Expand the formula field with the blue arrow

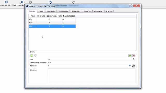[130, 66]
